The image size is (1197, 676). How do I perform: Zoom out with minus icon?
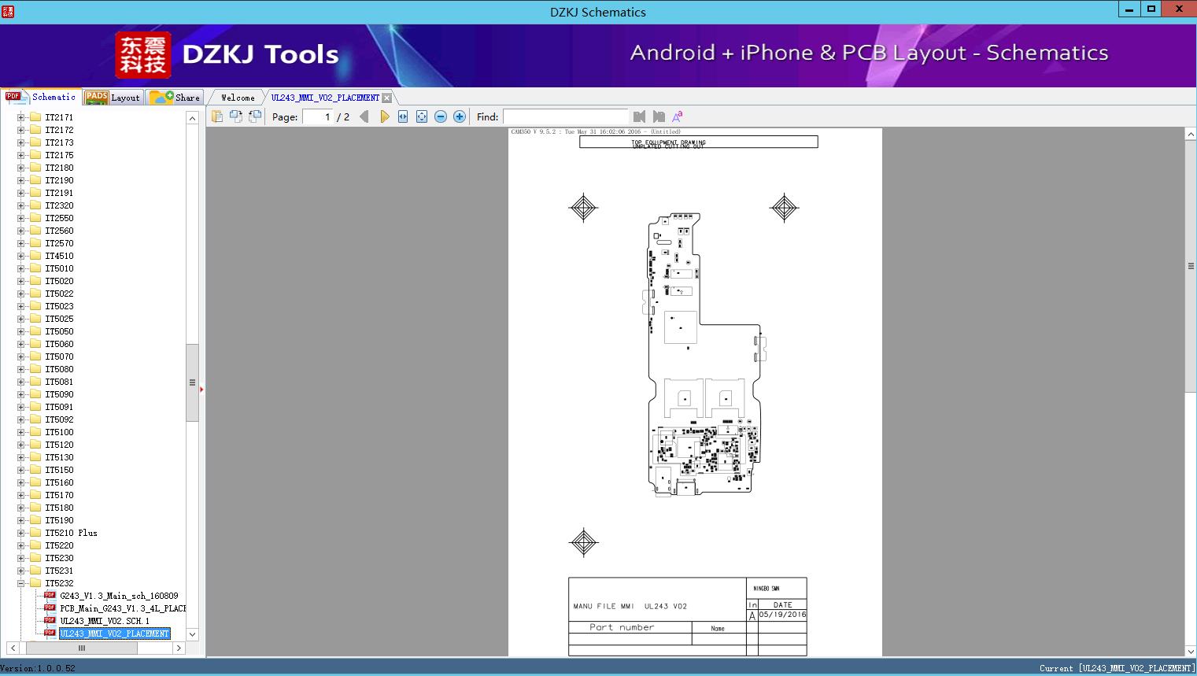click(x=441, y=116)
